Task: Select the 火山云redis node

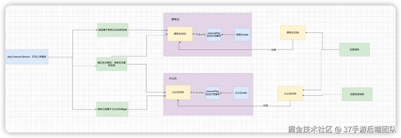Action: click(x=241, y=93)
